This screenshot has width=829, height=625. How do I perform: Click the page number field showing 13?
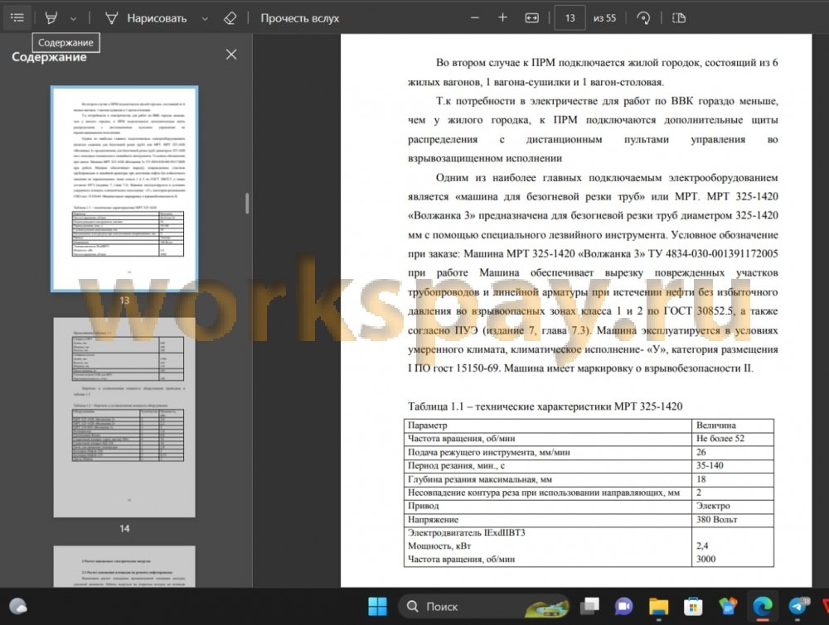tap(570, 18)
